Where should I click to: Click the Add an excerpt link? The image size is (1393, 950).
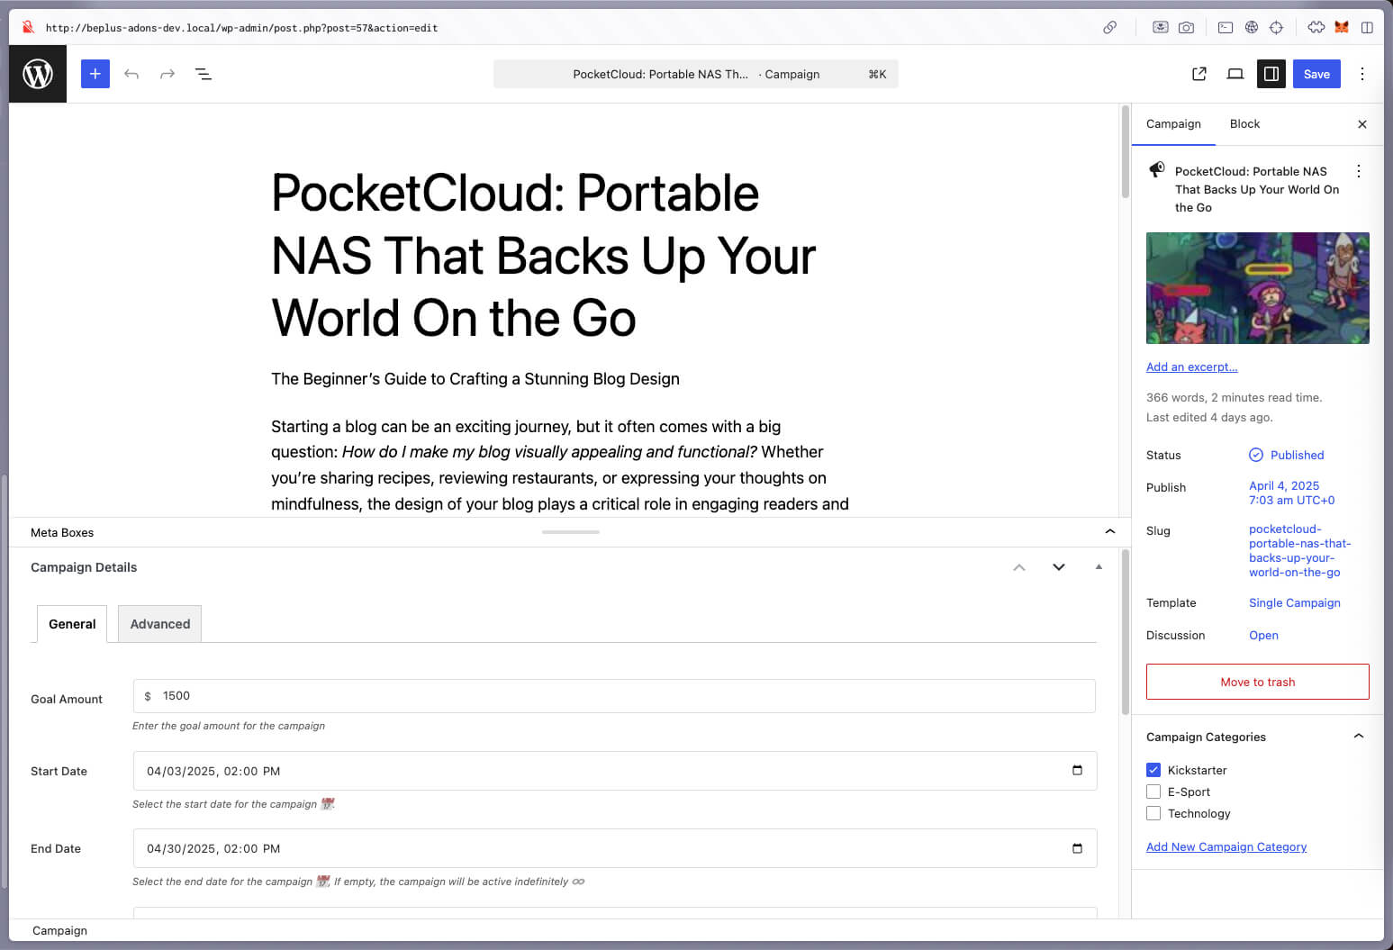point(1191,367)
